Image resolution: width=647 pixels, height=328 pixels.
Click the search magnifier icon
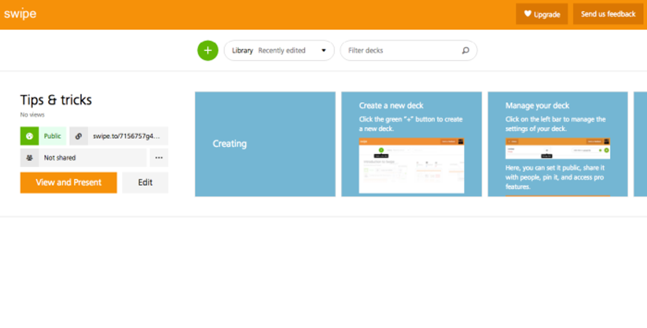[465, 50]
